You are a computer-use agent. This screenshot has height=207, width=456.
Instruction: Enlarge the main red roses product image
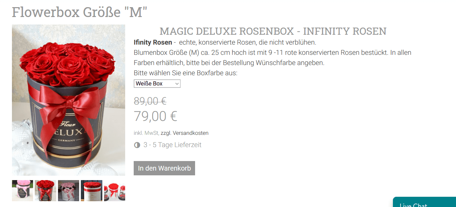(x=69, y=100)
